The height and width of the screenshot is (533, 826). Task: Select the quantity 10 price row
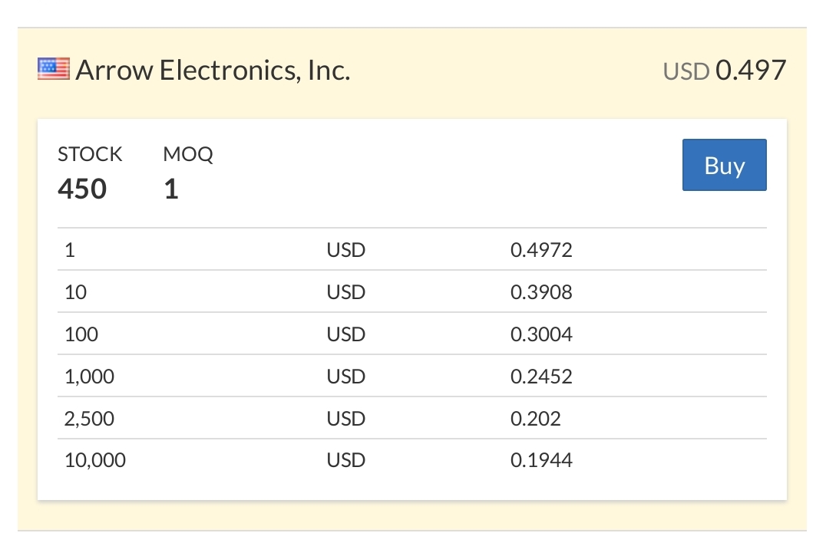tap(412, 291)
